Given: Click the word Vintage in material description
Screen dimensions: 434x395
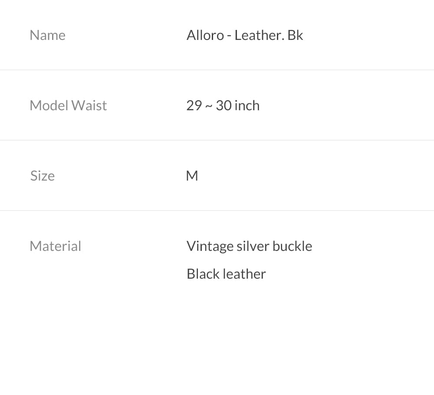Looking at the screenshot, I should coord(210,247).
